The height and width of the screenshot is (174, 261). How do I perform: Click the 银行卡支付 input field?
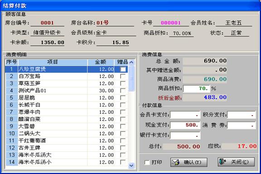click(x=185, y=135)
